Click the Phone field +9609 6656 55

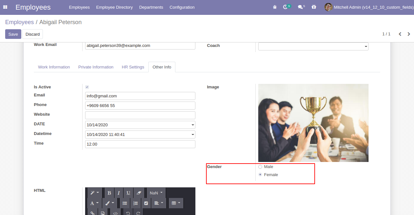click(140, 105)
